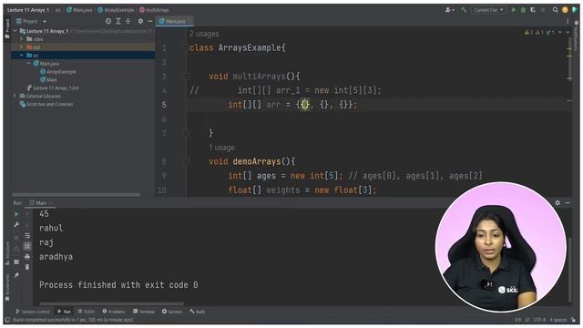
Task: Click Main.java breadcrumb in navigation bar
Action: pos(79,10)
